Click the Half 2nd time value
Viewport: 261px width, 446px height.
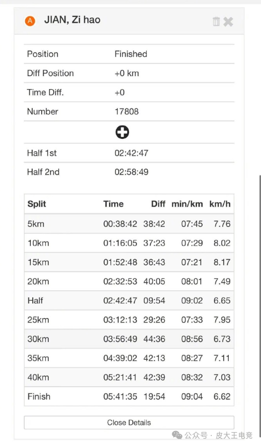[x=131, y=172]
